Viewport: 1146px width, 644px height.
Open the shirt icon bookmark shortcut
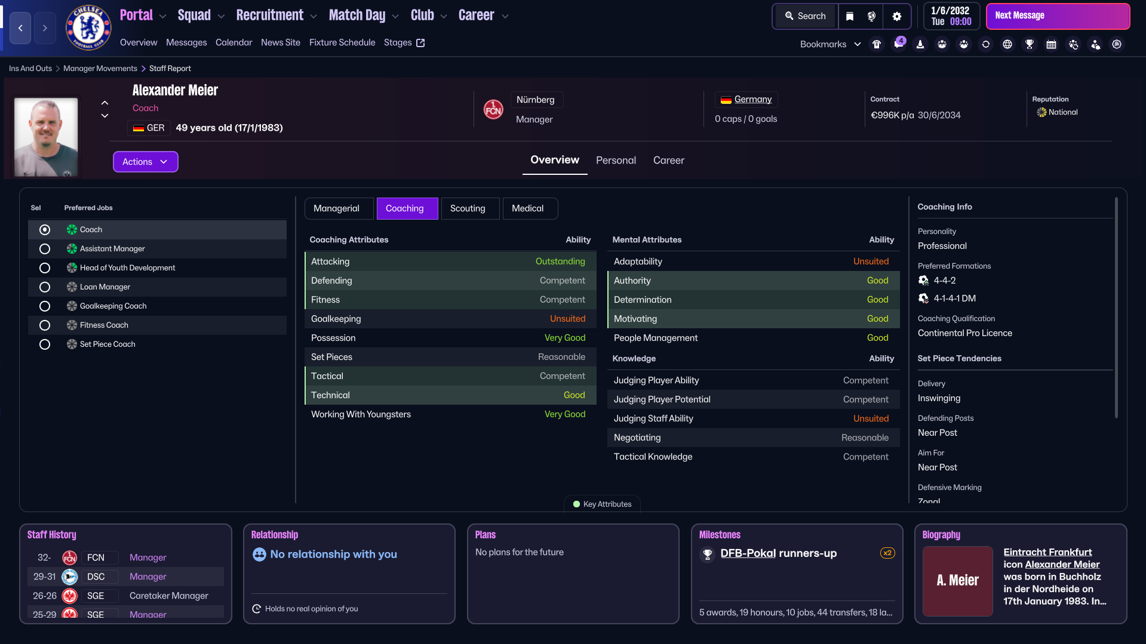click(x=877, y=44)
